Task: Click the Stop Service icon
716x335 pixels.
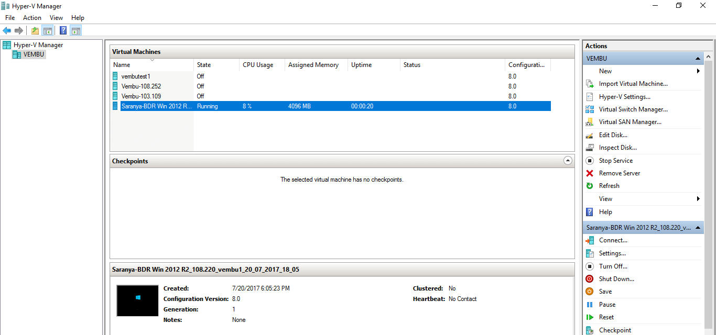Action: [x=589, y=161]
